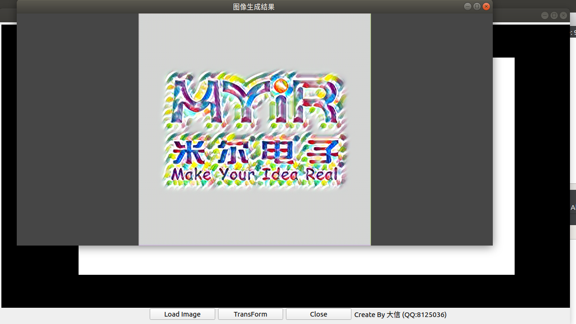Click the Close button in the bottom bar
The height and width of the screenshot is (324, 576).
pos(318,314)
